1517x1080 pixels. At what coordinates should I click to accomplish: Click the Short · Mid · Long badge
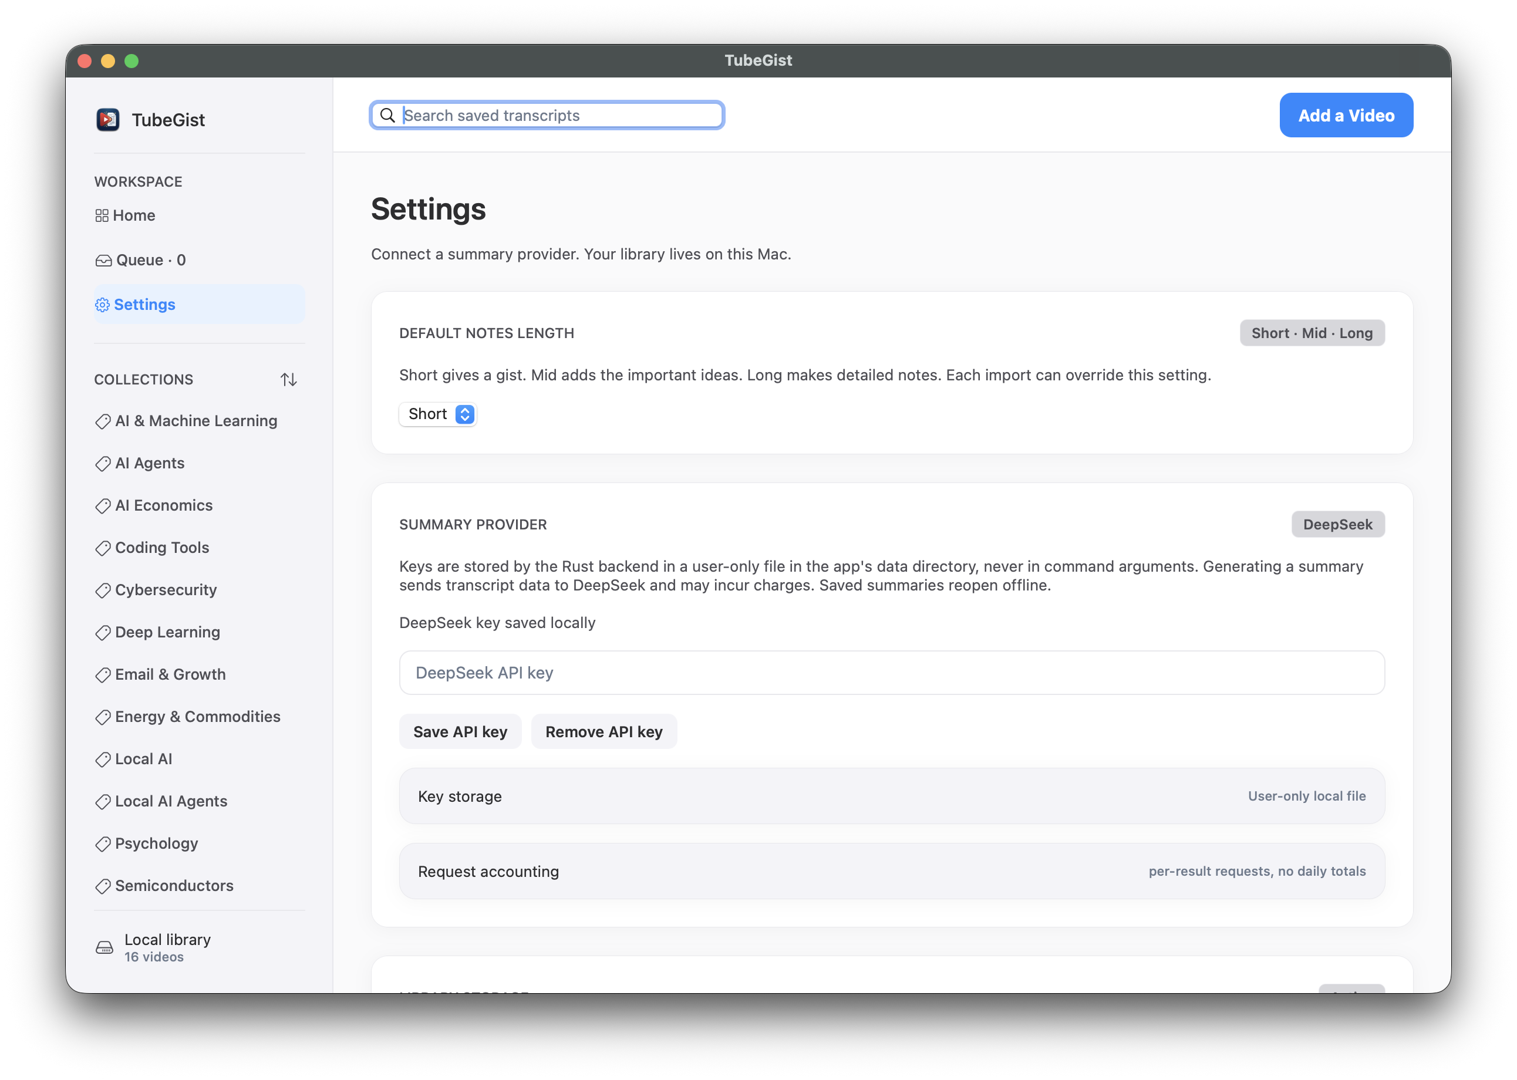(x=1312, y=333)
